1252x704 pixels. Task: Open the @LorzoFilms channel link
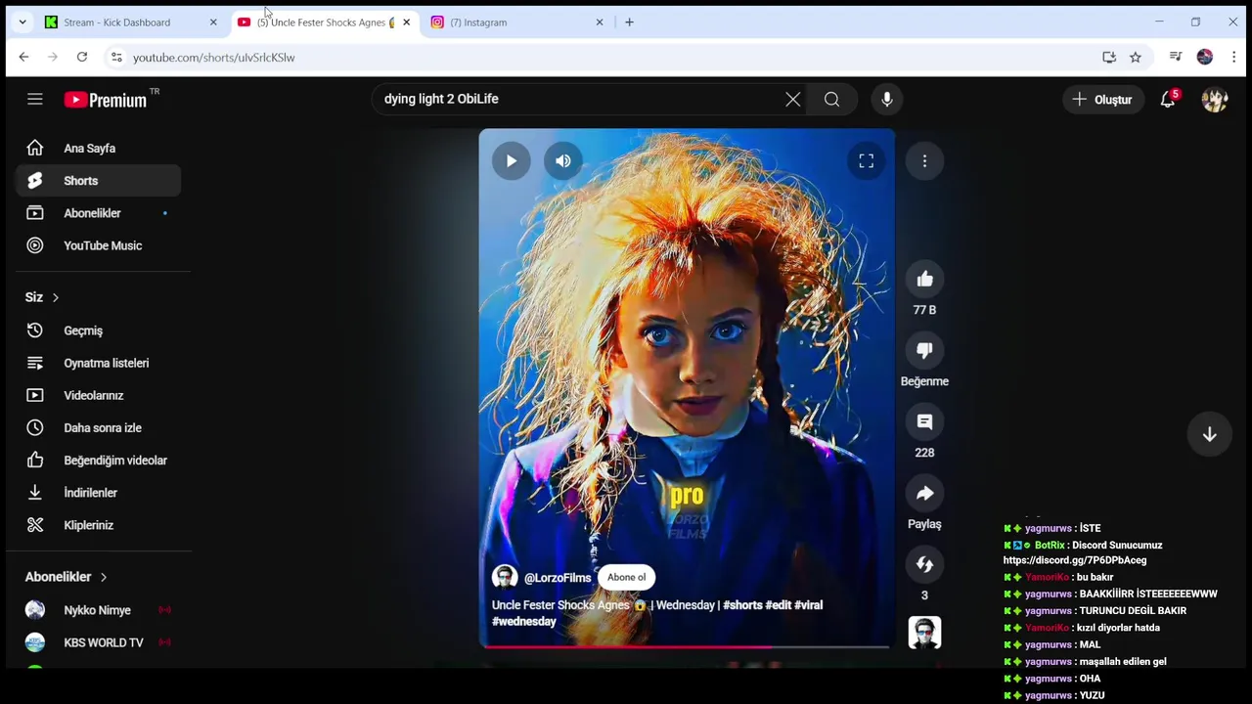coord(558,578)
